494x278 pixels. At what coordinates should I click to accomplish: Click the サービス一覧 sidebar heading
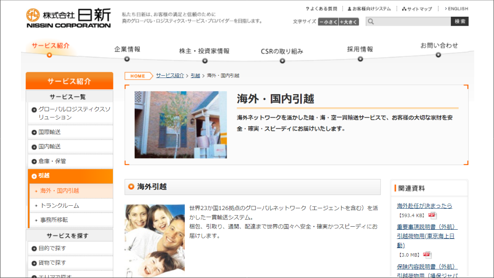tap(68, 97)
